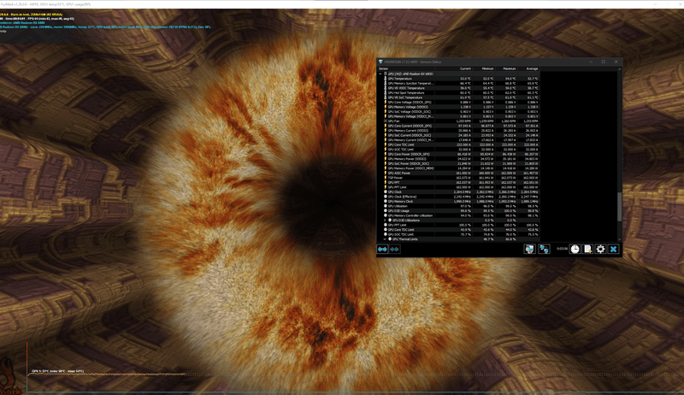684x395 pixels.
Task: Click the expand columns blue arrows icon
Action: point(382,249)
